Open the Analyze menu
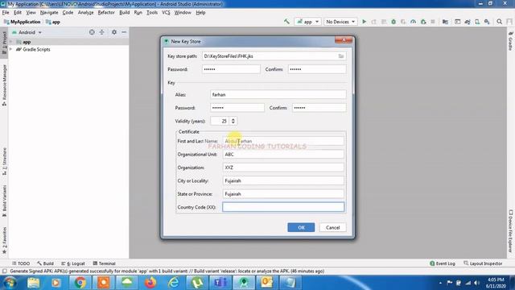The image size is (515, 290). (x=86, y=13)
